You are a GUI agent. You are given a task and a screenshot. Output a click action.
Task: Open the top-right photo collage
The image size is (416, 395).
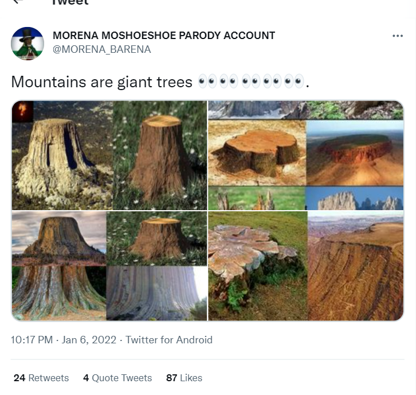(x=305, y=155)
